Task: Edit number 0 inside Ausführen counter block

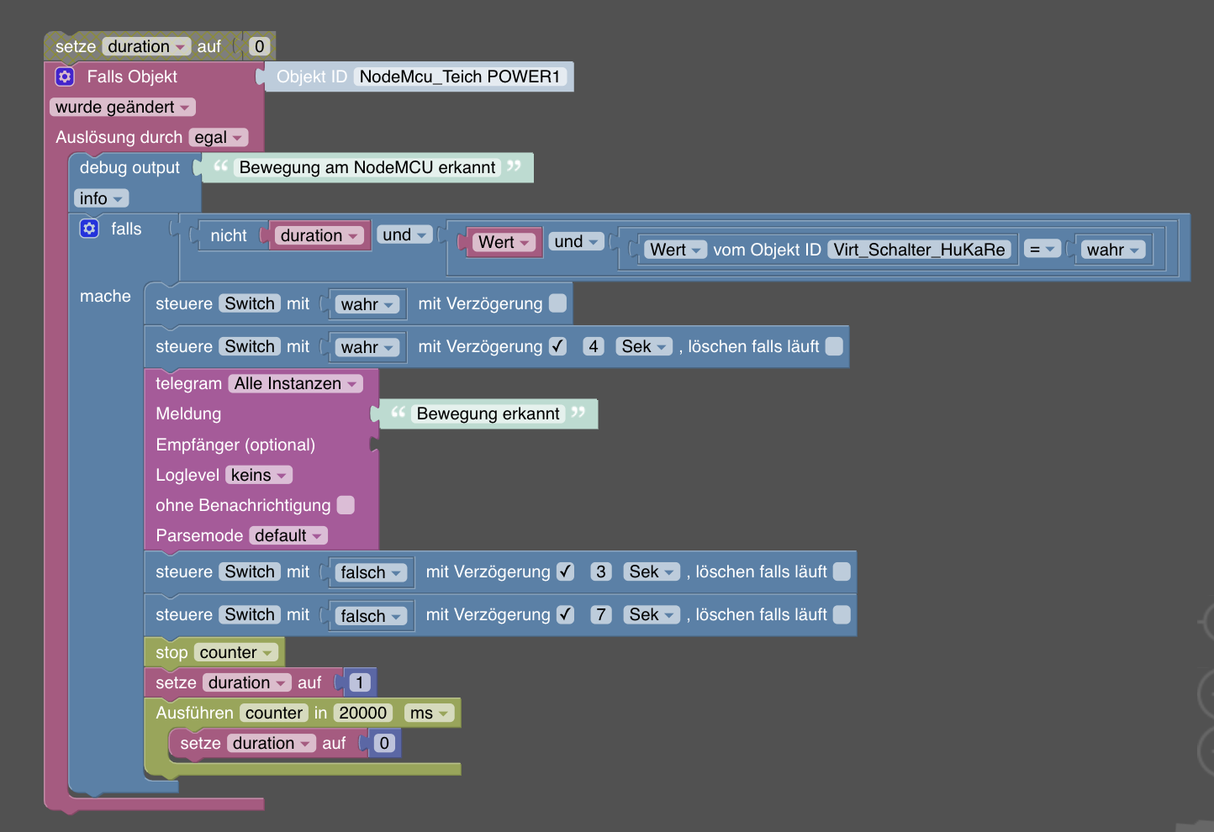Action: pyautogui.click(x=384, y=743)
